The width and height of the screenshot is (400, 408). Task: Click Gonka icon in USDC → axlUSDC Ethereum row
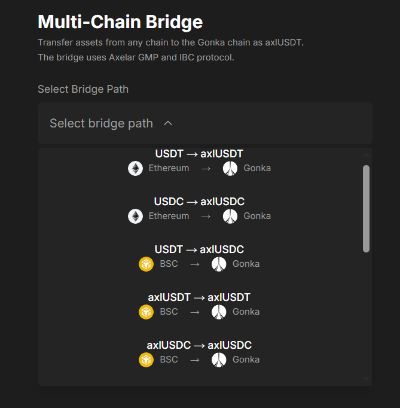click(230, 216)
